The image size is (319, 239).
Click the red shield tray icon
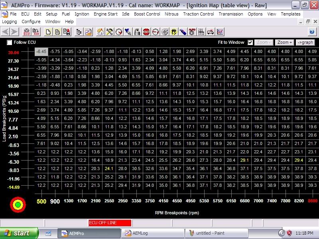pos(289,233)
